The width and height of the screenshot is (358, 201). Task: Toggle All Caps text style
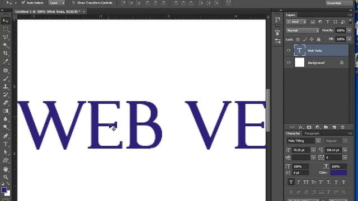click(x=306, y=182)
